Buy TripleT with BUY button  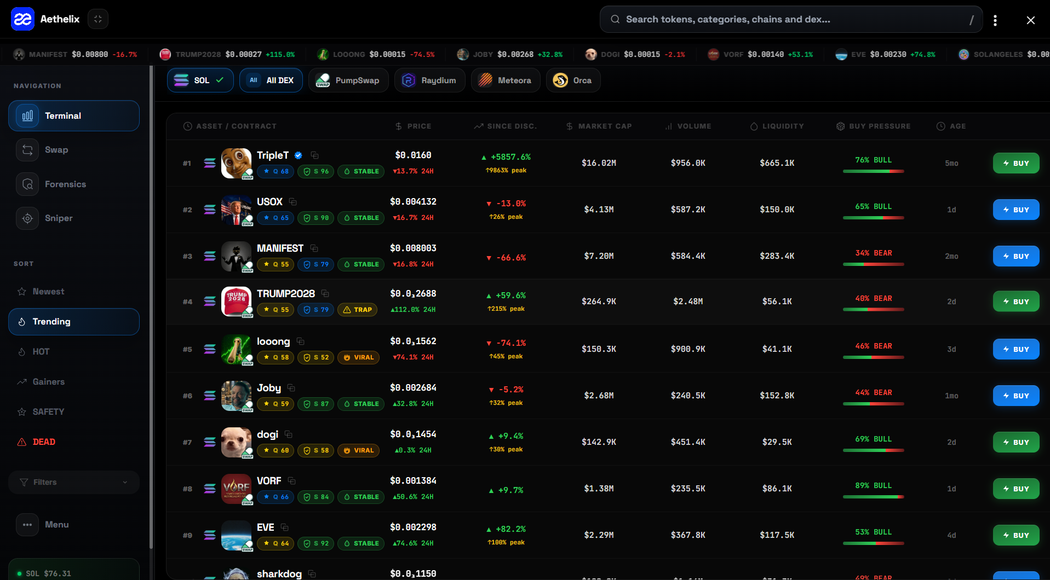point(1016,163)
